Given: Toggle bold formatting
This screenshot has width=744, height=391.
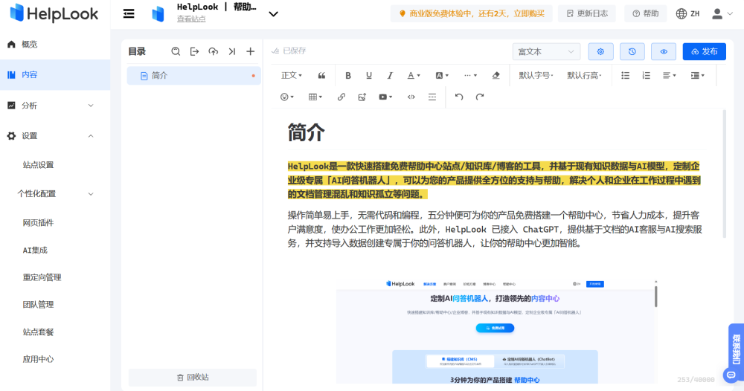Looking at the screenshot, I should pos(347,75).
